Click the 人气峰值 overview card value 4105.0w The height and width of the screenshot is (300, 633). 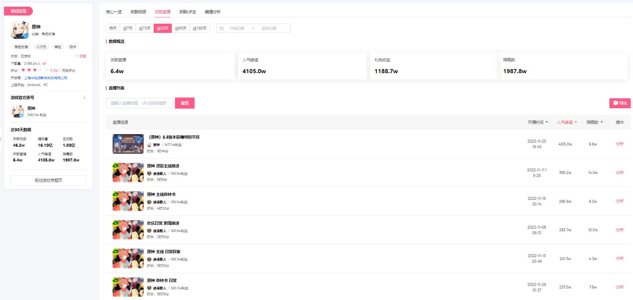(x=254, y=71)
